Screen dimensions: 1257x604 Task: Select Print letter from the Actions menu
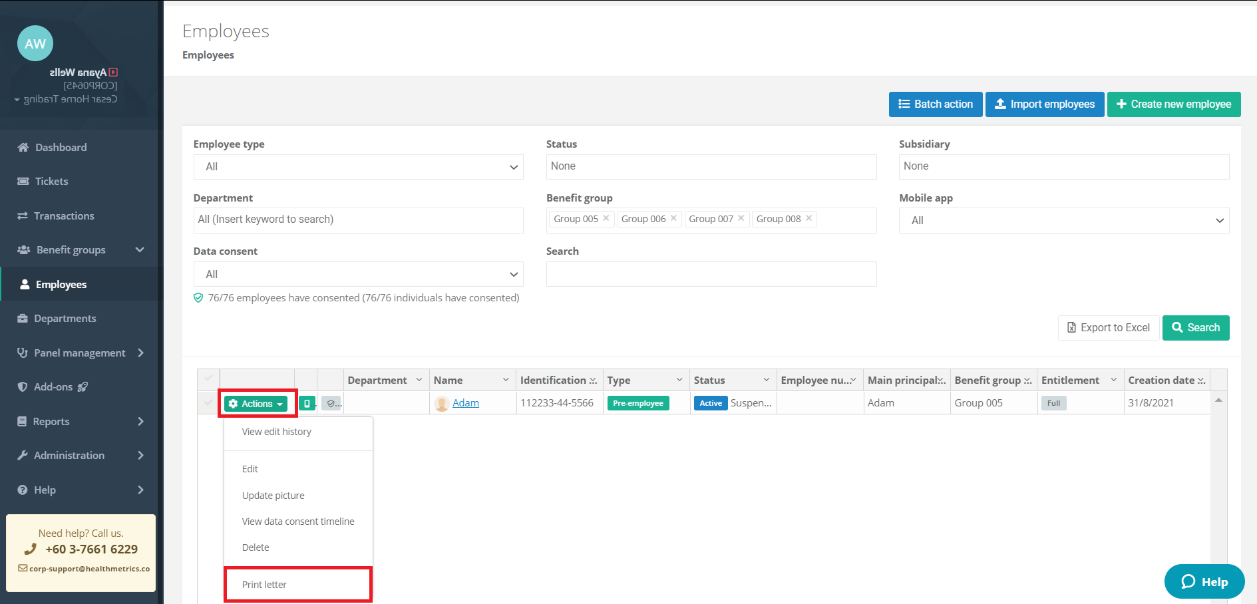coord(264,585)
